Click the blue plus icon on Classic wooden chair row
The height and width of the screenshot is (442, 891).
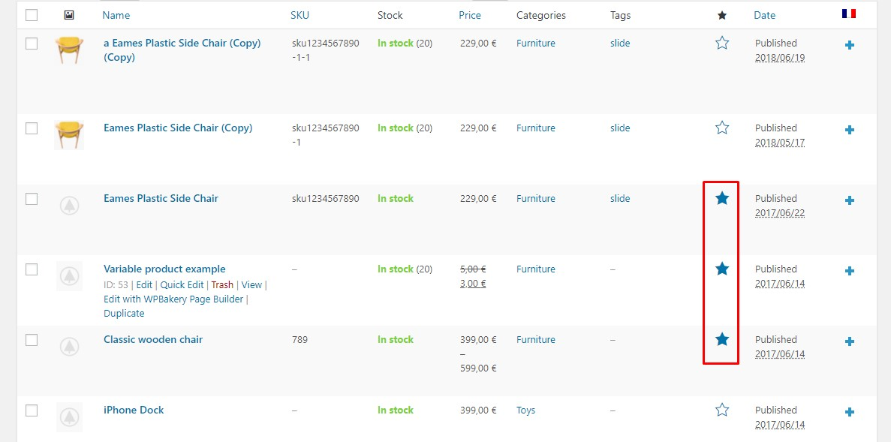[x=849, y=341]
